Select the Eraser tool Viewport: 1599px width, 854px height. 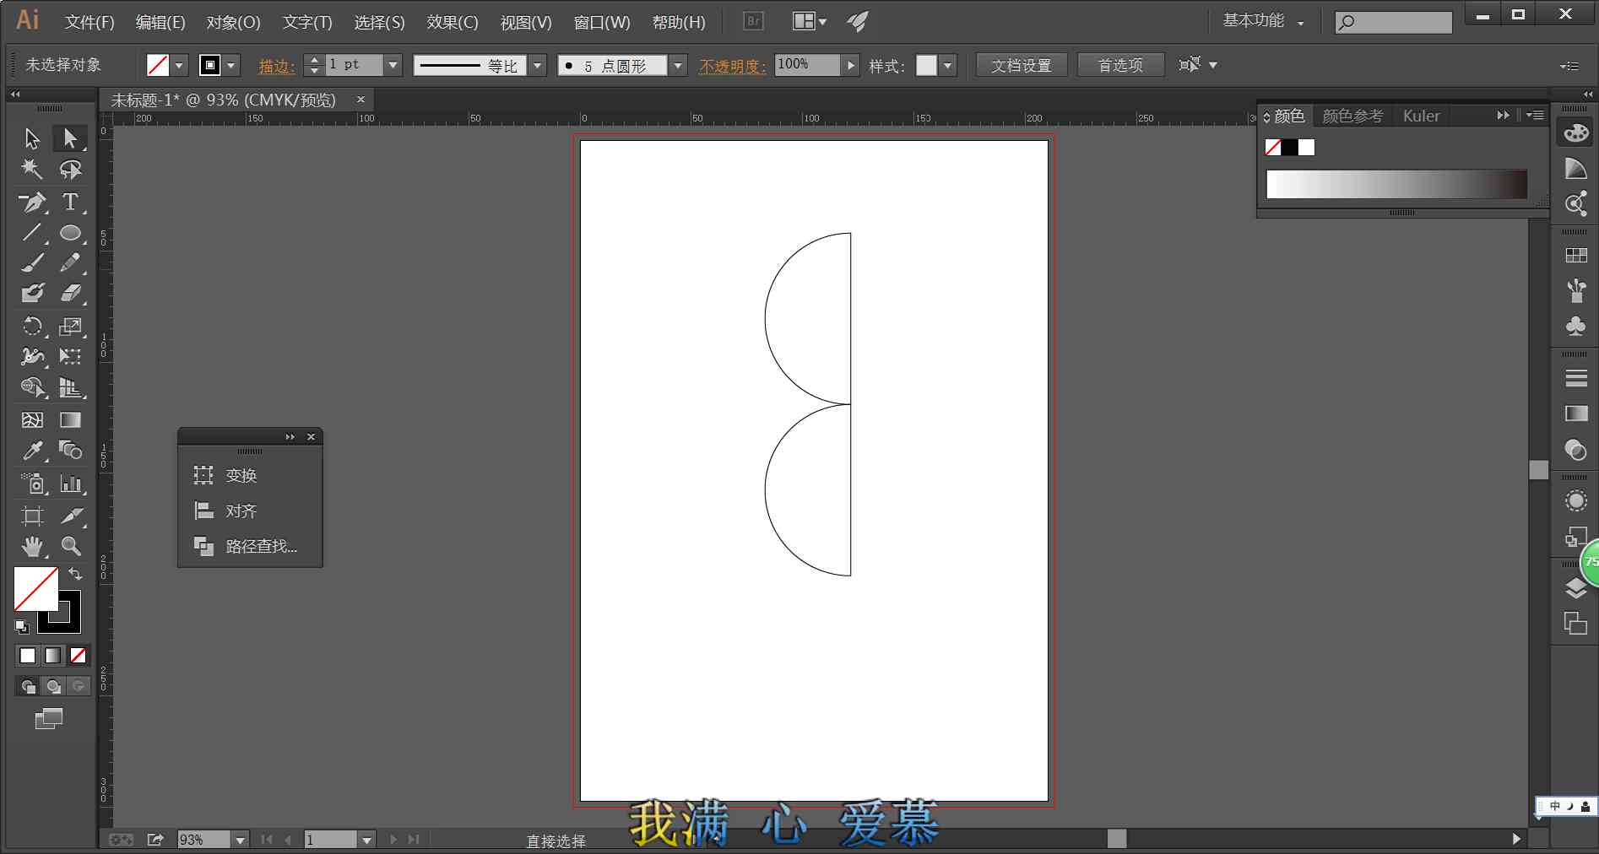(x=70, y=294)
